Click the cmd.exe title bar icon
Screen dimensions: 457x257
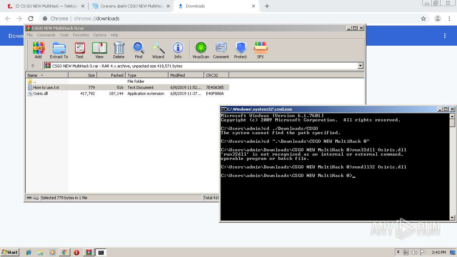(x=224, y=109)
